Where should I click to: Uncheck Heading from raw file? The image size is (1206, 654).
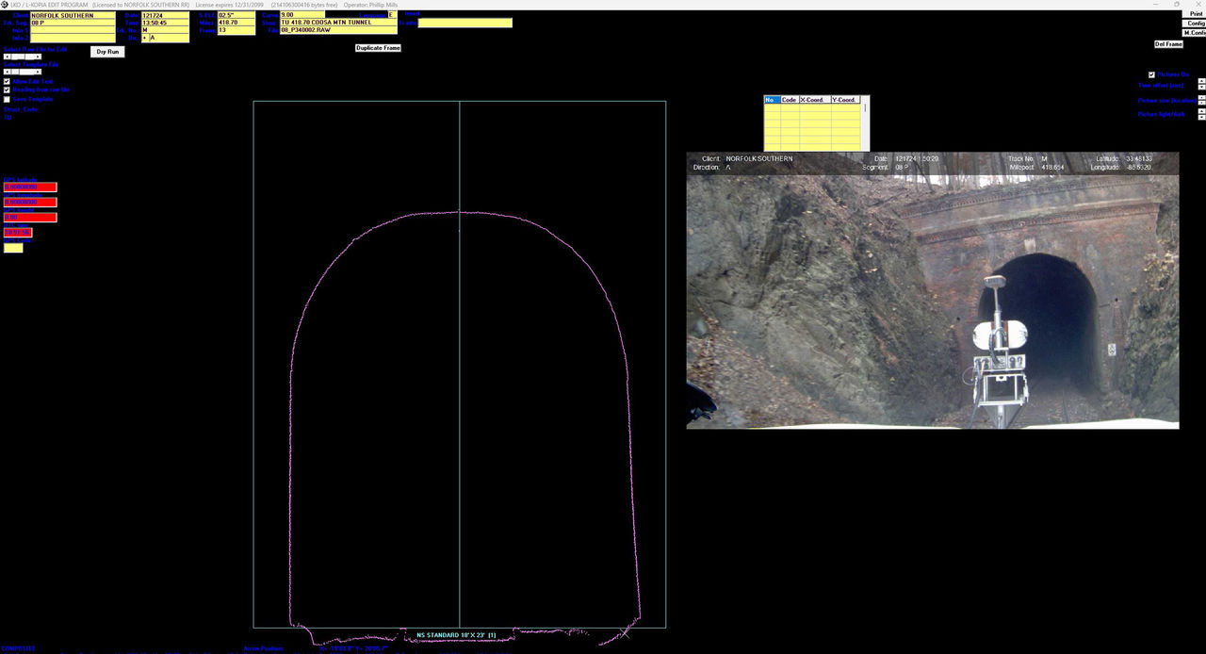point(8,90)
